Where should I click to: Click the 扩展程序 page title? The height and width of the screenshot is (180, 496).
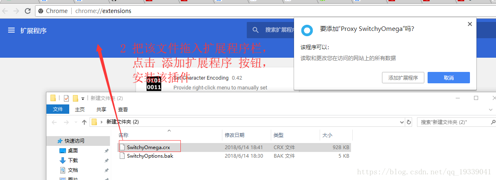pos(33,30)
